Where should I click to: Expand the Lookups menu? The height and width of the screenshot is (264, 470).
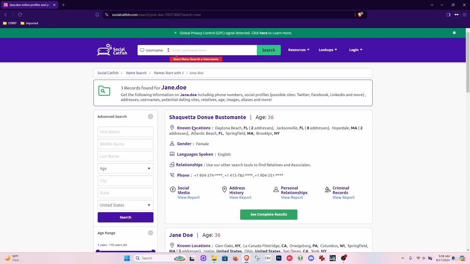pyautogui.click(x=328, y=50)
